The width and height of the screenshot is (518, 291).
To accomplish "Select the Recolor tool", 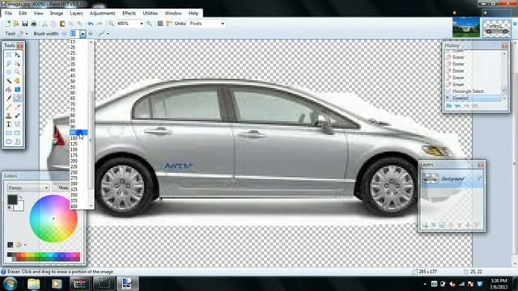I will pyautogui.click(x=17, y=116).
